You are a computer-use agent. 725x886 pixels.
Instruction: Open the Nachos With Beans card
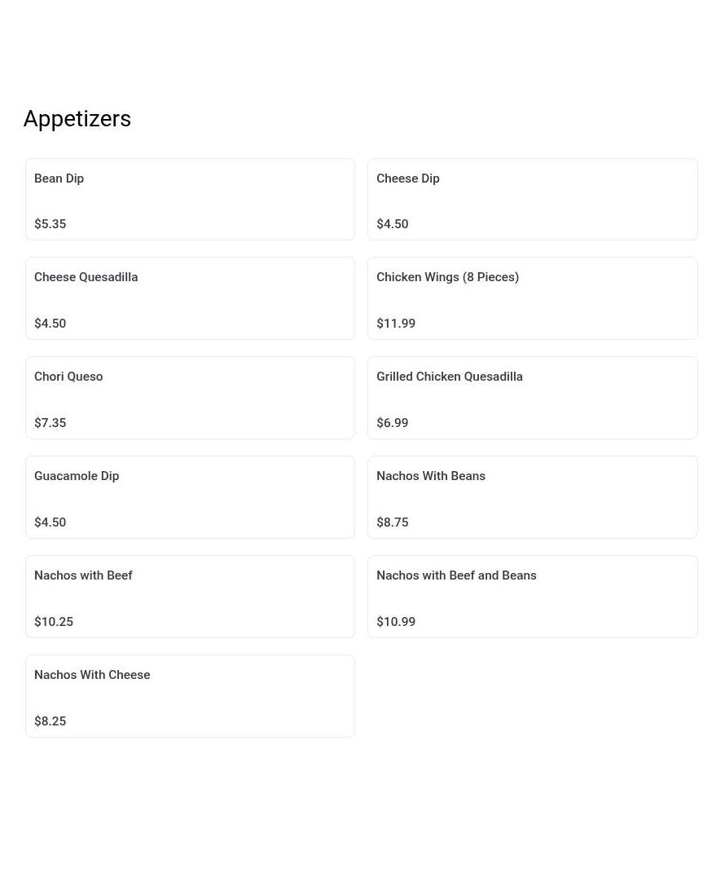click(533, 497)
